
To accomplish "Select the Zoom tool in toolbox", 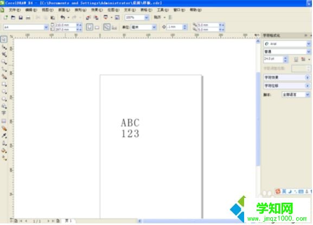I will tap(4, 62).
